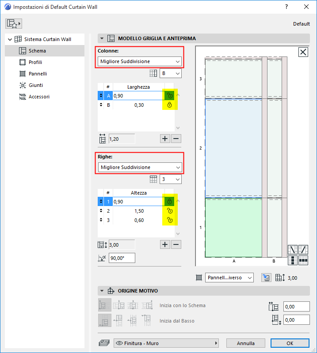Click the reorder handle for column A
The height and width of the screenshot is (353, 317).
pyautogui.click(x=101, y=96)
